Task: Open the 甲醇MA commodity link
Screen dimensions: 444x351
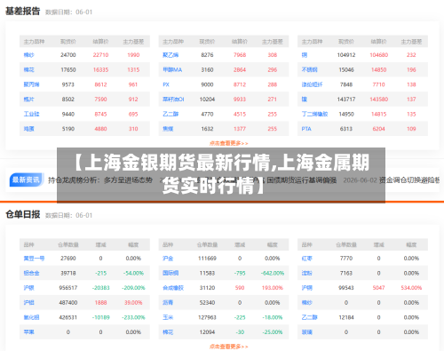Action: click(172, 70)
